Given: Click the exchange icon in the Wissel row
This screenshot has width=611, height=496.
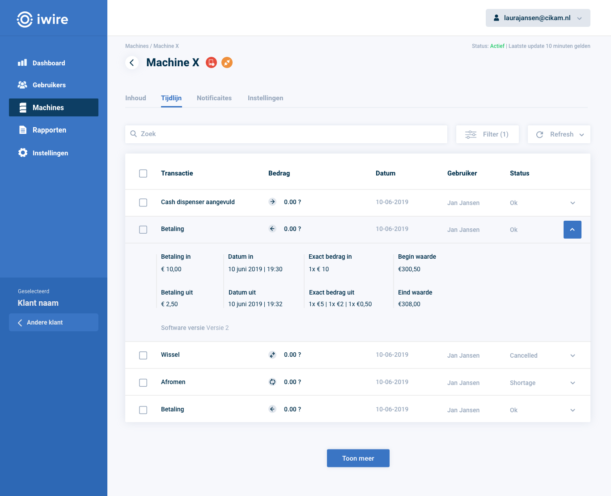Looking at the screenshot, I should pyautogui.click(x=272, y=355).
